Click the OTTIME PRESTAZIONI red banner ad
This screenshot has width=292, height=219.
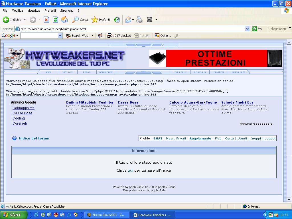(216, 58)
